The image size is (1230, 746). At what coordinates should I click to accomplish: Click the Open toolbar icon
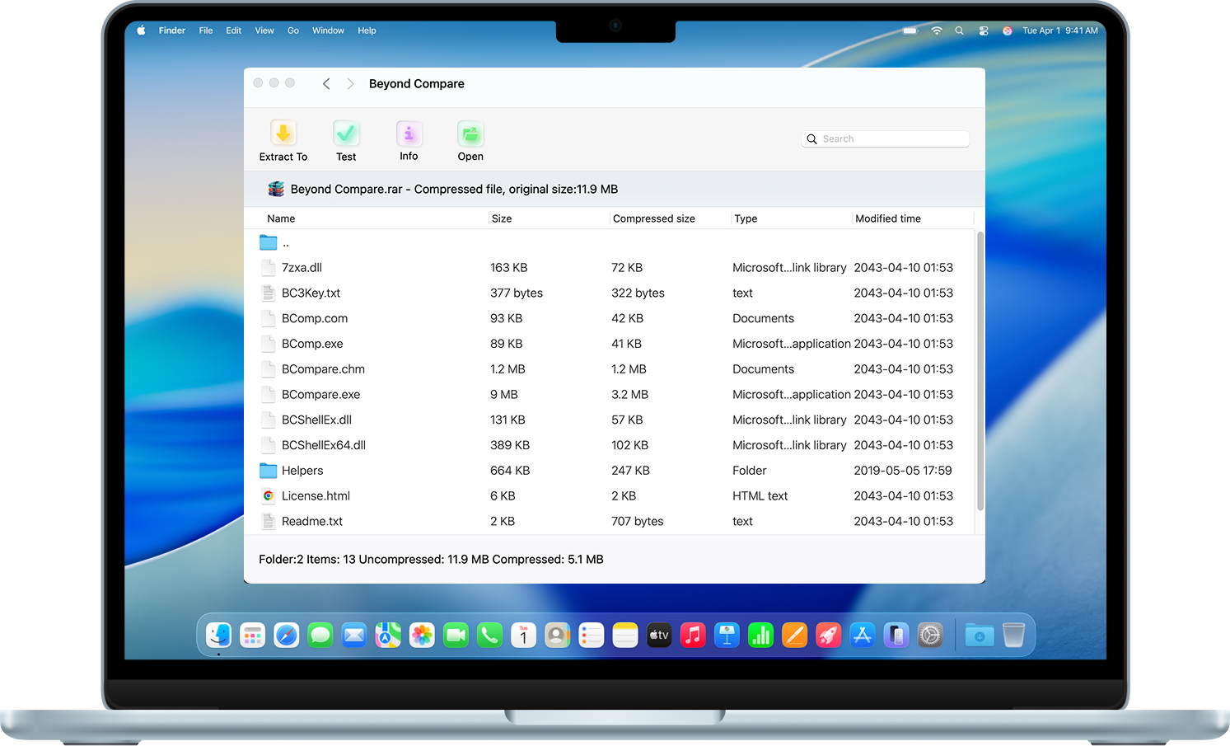[x=470, y=134]
